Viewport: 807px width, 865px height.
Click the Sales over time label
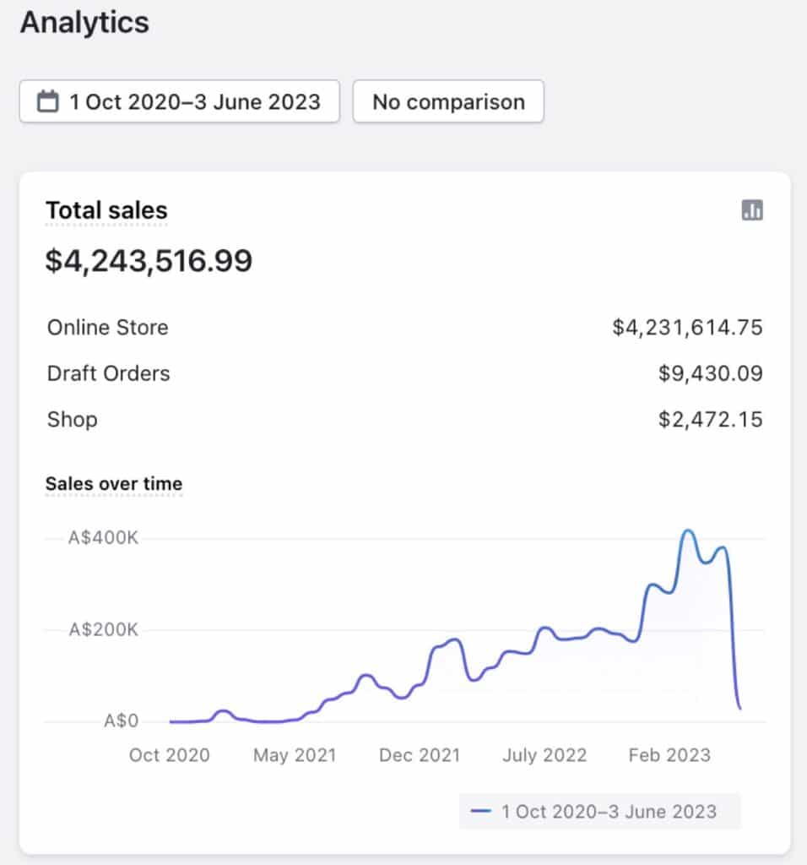pyautogui.click(x=114, y=484)
